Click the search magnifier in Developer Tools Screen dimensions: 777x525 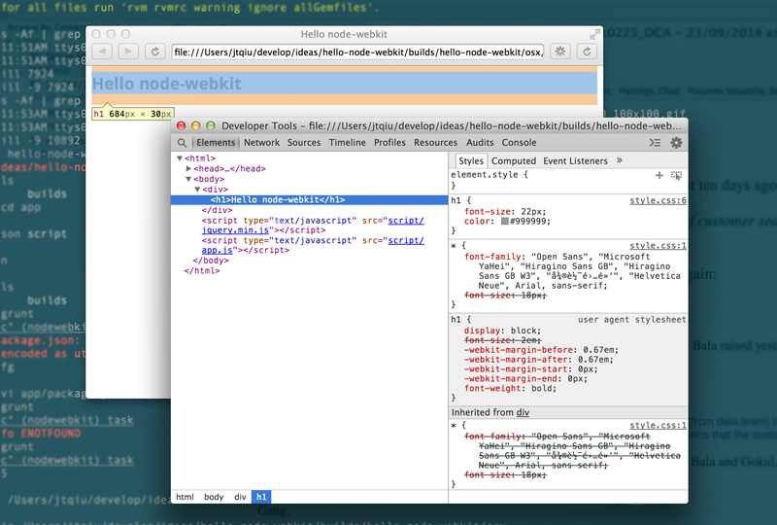pyautogui.click(x=182, y=143)
